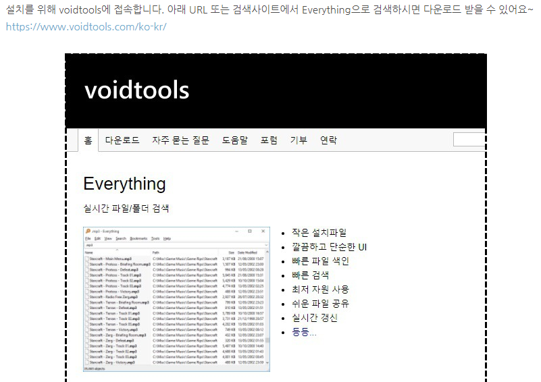541x382 pixels.
Task: Open the 기부 menu item
Action: click(x=299, y=140)
